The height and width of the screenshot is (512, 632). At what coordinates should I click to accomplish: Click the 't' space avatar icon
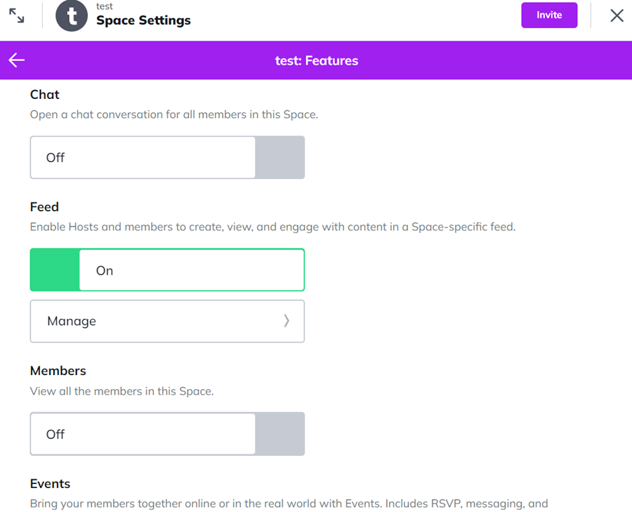point(72,15)
